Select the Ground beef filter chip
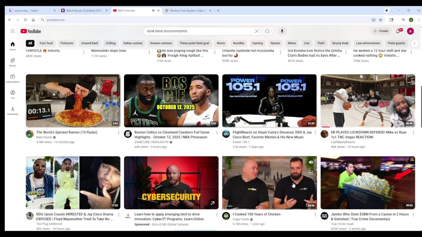Screen dimensions: 422x237 point(90,43)
